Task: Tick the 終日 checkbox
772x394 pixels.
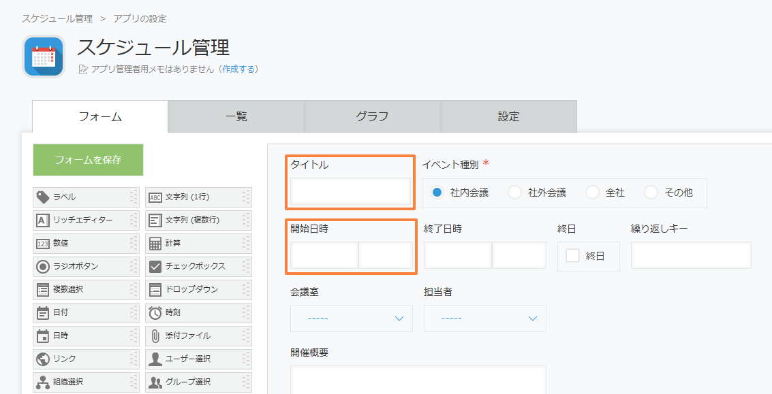Action: (x=572, y=256)
